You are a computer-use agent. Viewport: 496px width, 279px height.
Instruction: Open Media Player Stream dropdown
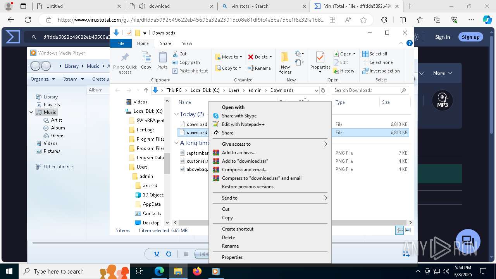coord(73,79)
